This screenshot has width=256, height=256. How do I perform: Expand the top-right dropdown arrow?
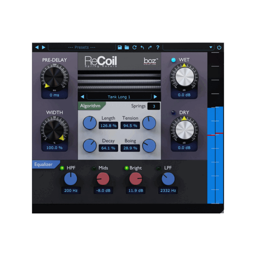tap(211, 47)
